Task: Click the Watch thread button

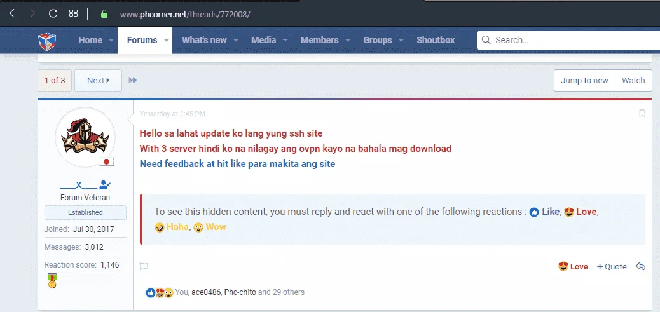Action: 633,80
